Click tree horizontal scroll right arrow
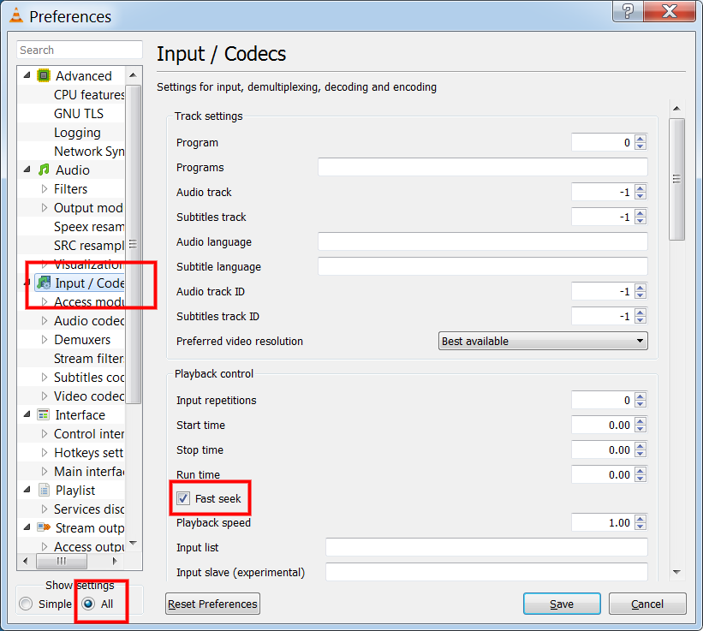Viewport: 703px width, 631px height. coord(115,561)
